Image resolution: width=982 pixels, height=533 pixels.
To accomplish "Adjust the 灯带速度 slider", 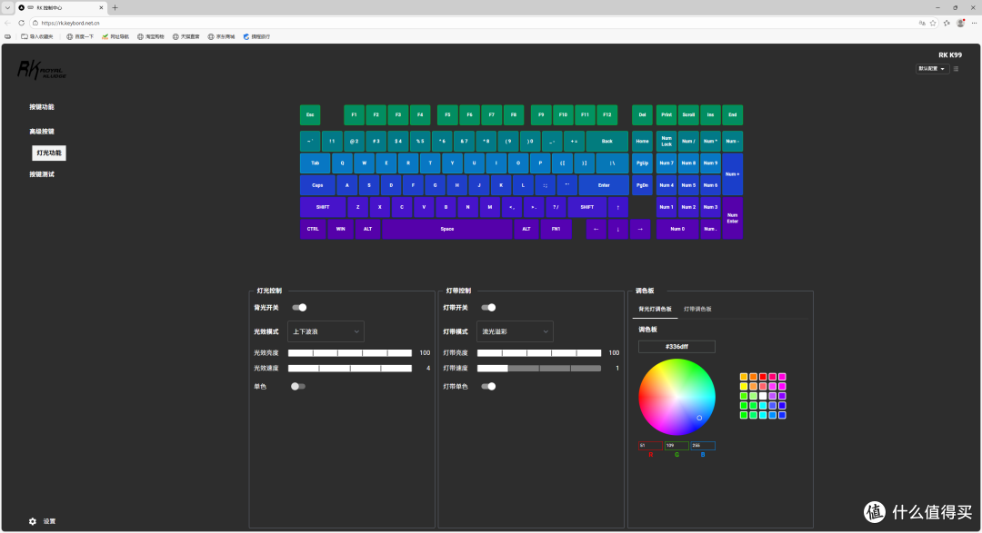I will tap(538, 368).
